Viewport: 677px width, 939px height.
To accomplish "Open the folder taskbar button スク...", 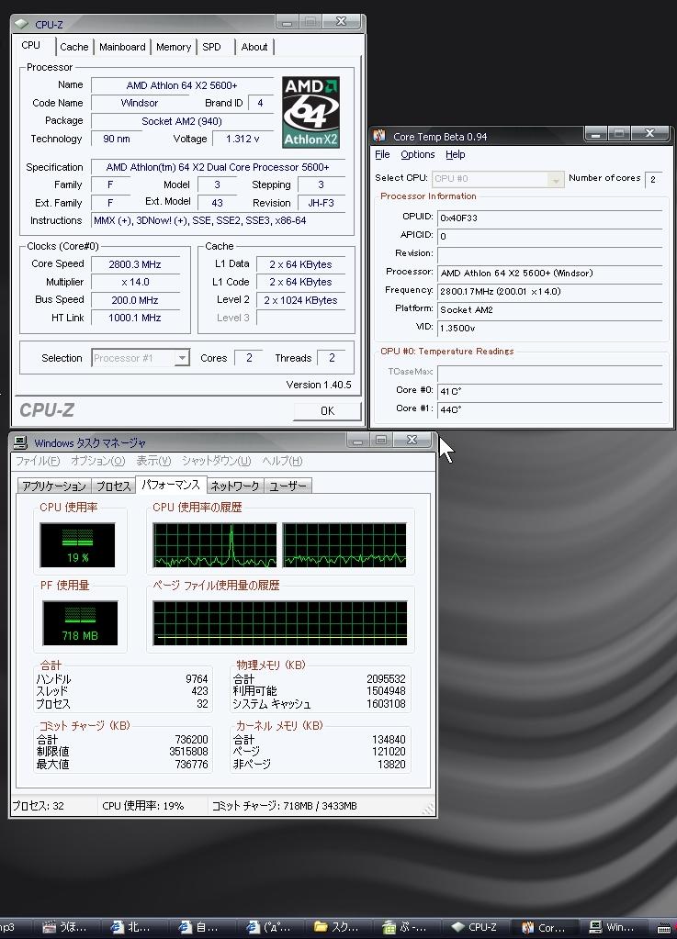I will (x=337, y=927).
